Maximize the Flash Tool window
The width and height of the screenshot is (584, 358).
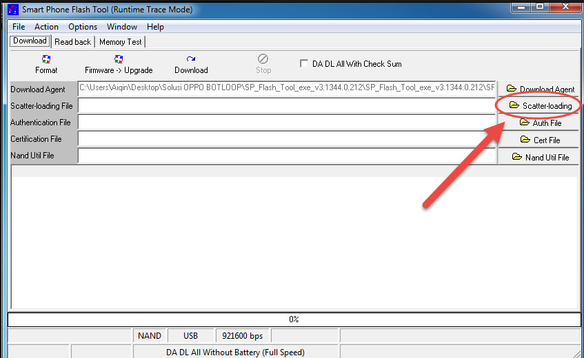540,7
